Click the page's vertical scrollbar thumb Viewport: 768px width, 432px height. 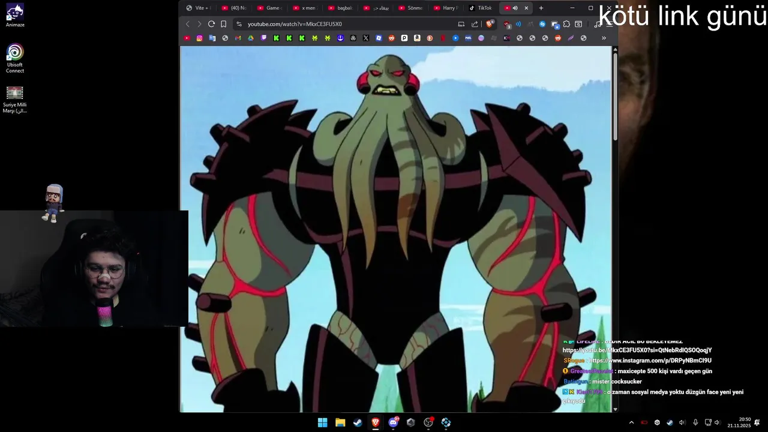pos(615,98)
